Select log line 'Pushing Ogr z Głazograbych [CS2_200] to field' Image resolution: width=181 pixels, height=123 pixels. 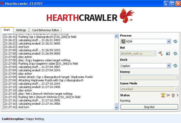40,37
